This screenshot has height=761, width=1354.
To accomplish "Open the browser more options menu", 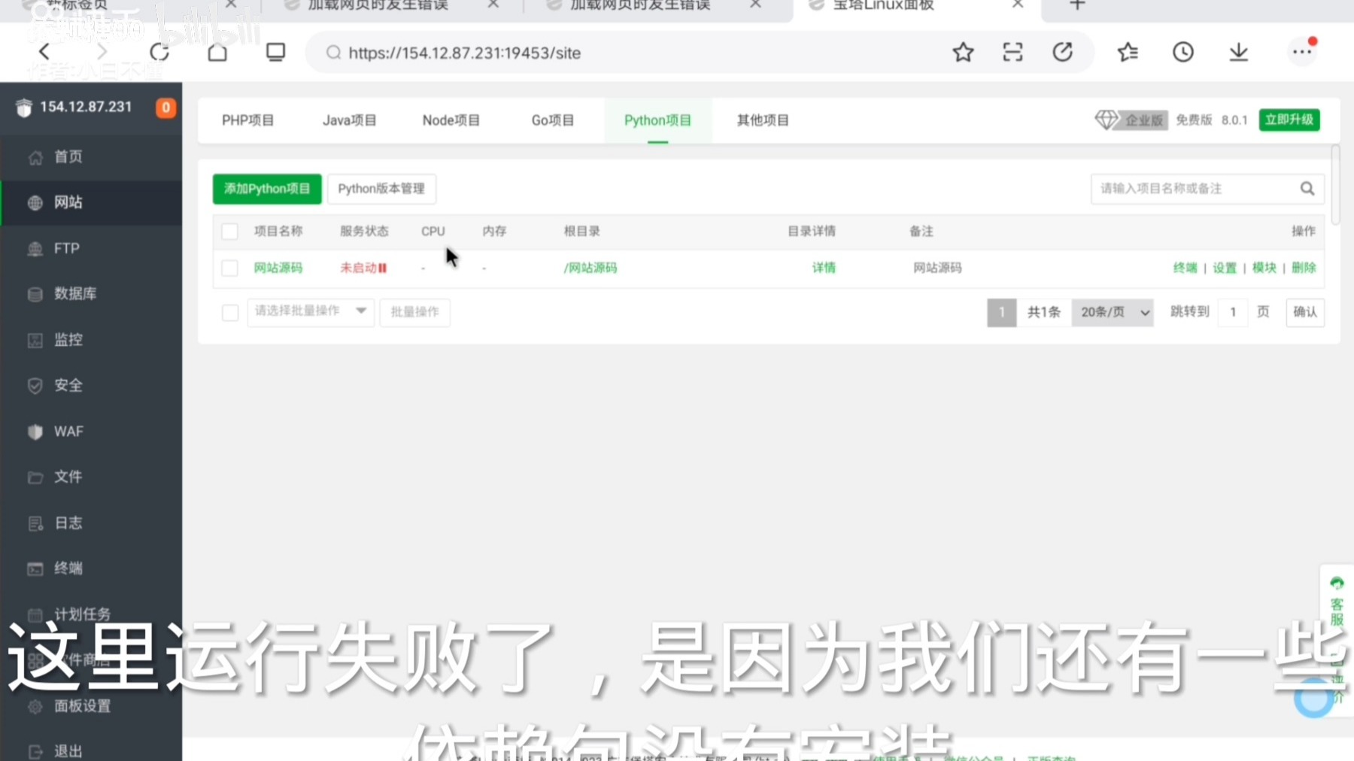I will [x=1302, y=52].
